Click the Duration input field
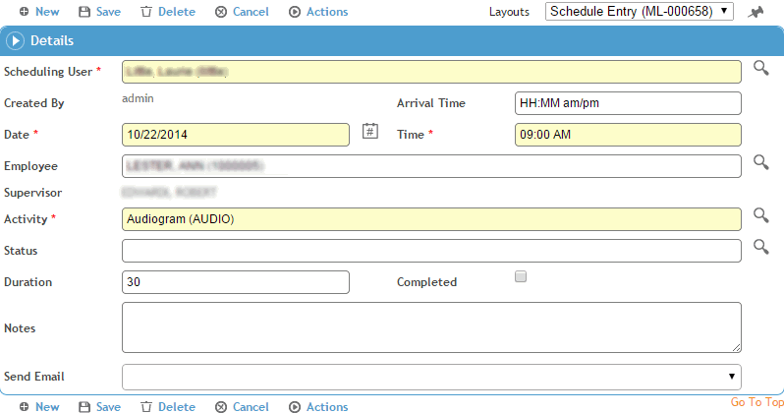The height and width of the screenshot is (413, 784). coord(235,282)
